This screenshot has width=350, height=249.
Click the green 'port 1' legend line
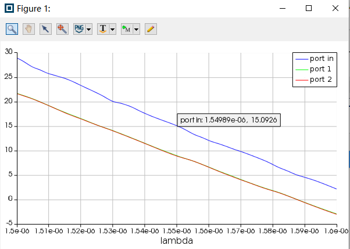pyautogui.click(x=302, y=70)
